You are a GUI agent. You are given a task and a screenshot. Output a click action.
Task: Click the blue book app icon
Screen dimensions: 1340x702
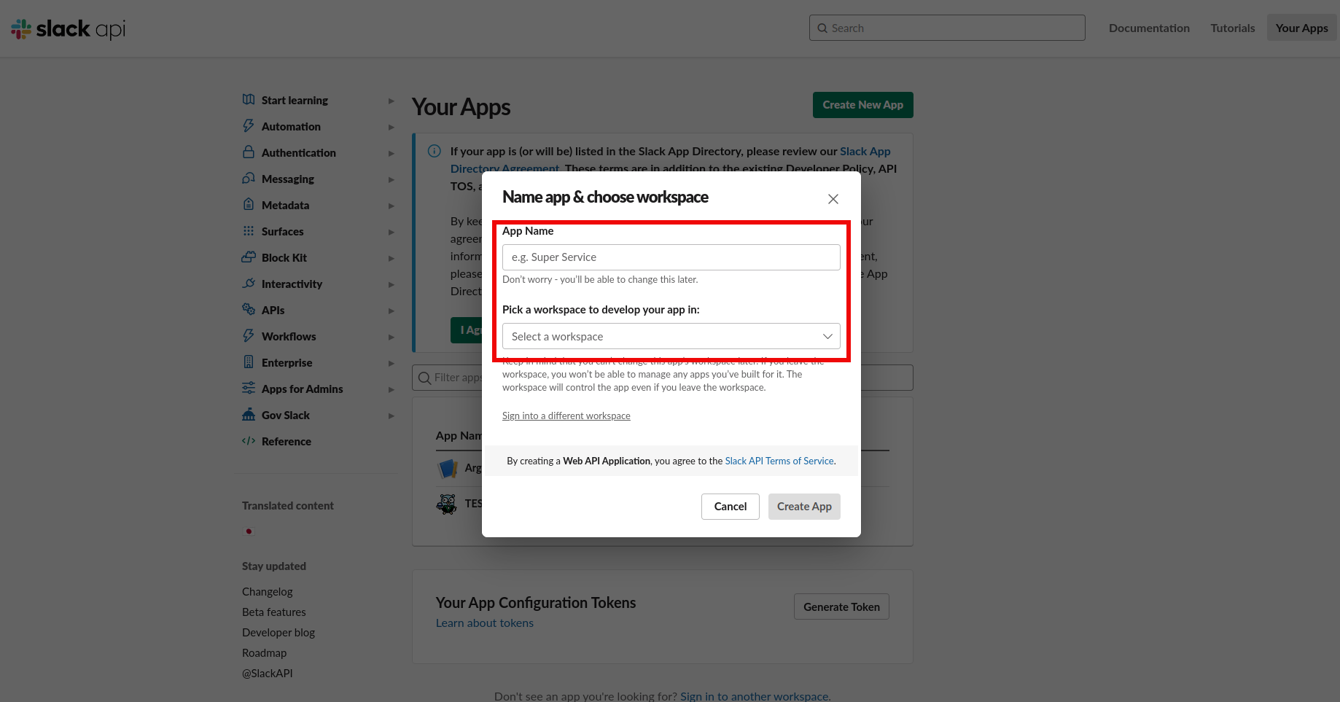pos(447,468)
